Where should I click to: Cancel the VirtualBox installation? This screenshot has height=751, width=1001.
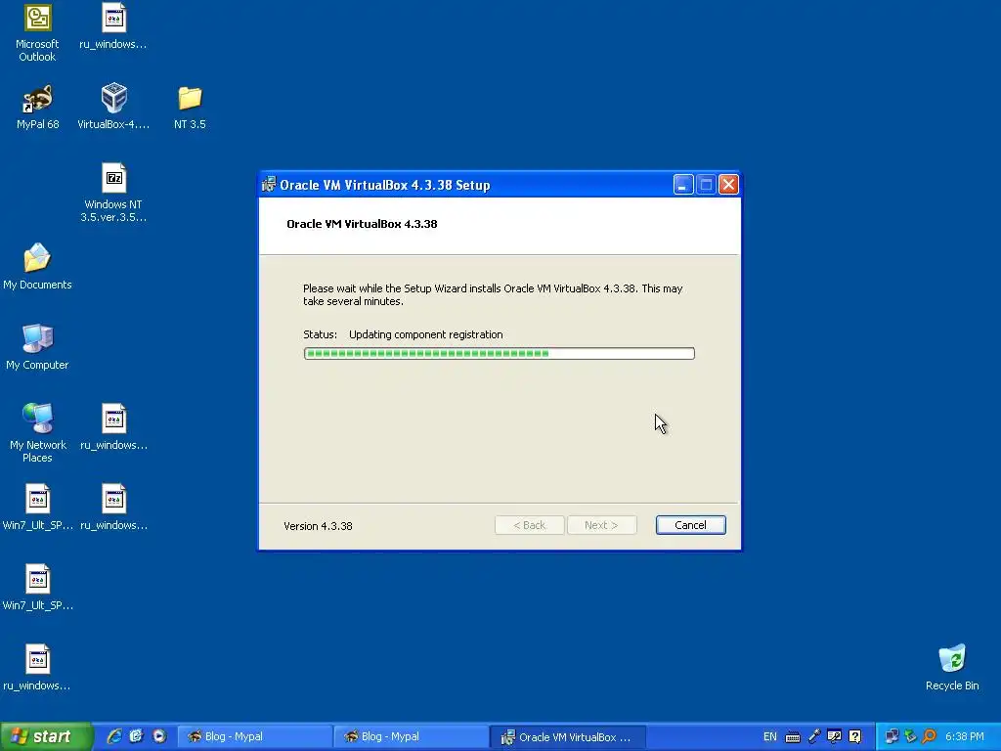point(690,525)
